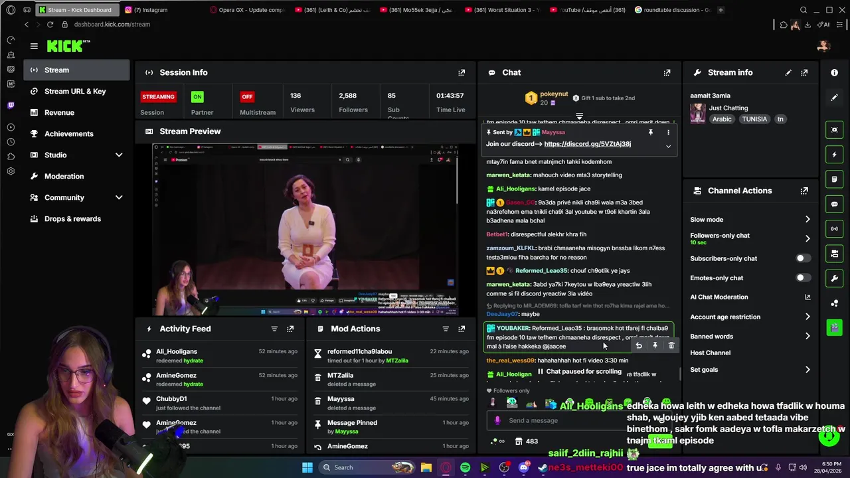Open Set goals options
The image size is (850, 478).
[x=750, y=370]
